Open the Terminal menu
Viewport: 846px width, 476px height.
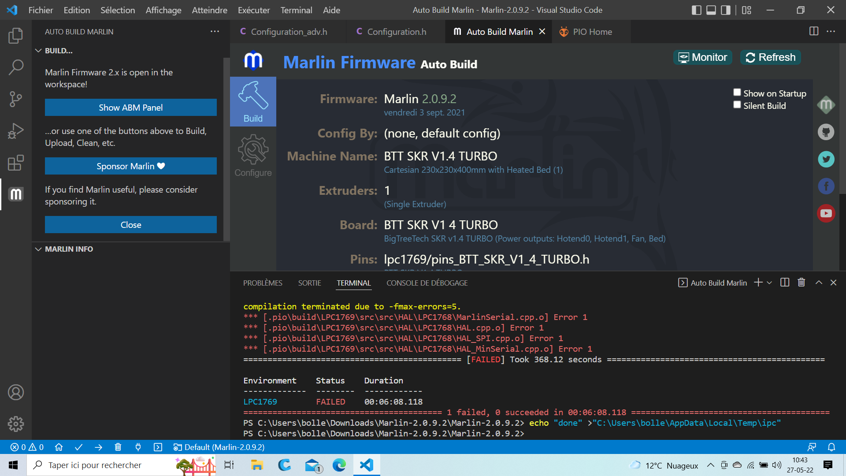296,10
